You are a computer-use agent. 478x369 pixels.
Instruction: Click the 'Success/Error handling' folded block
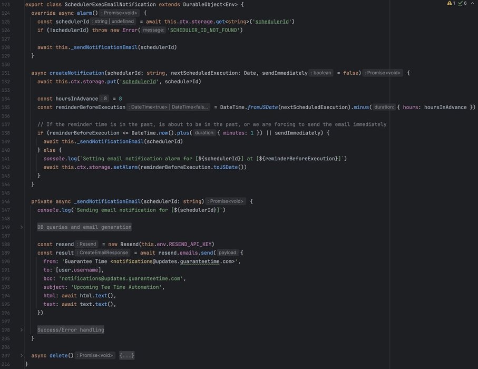[x=71, y=330]
